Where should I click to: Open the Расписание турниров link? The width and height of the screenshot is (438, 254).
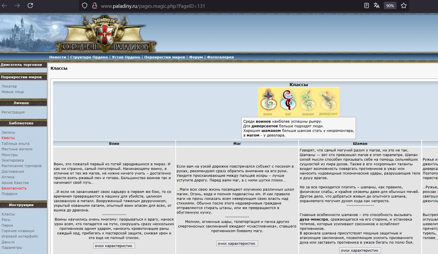[x=22, y=166]
